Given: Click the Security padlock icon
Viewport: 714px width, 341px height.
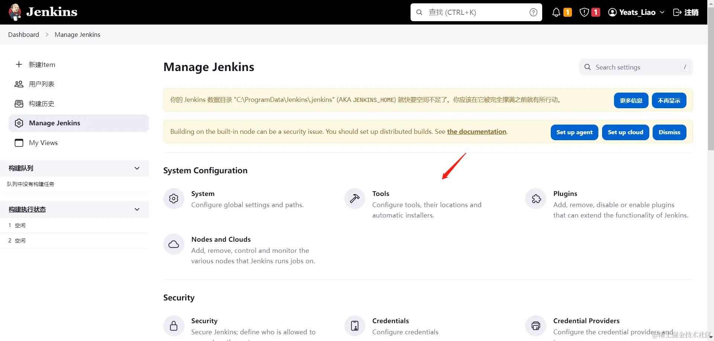Looking at the screenshot, I should 174,326.
